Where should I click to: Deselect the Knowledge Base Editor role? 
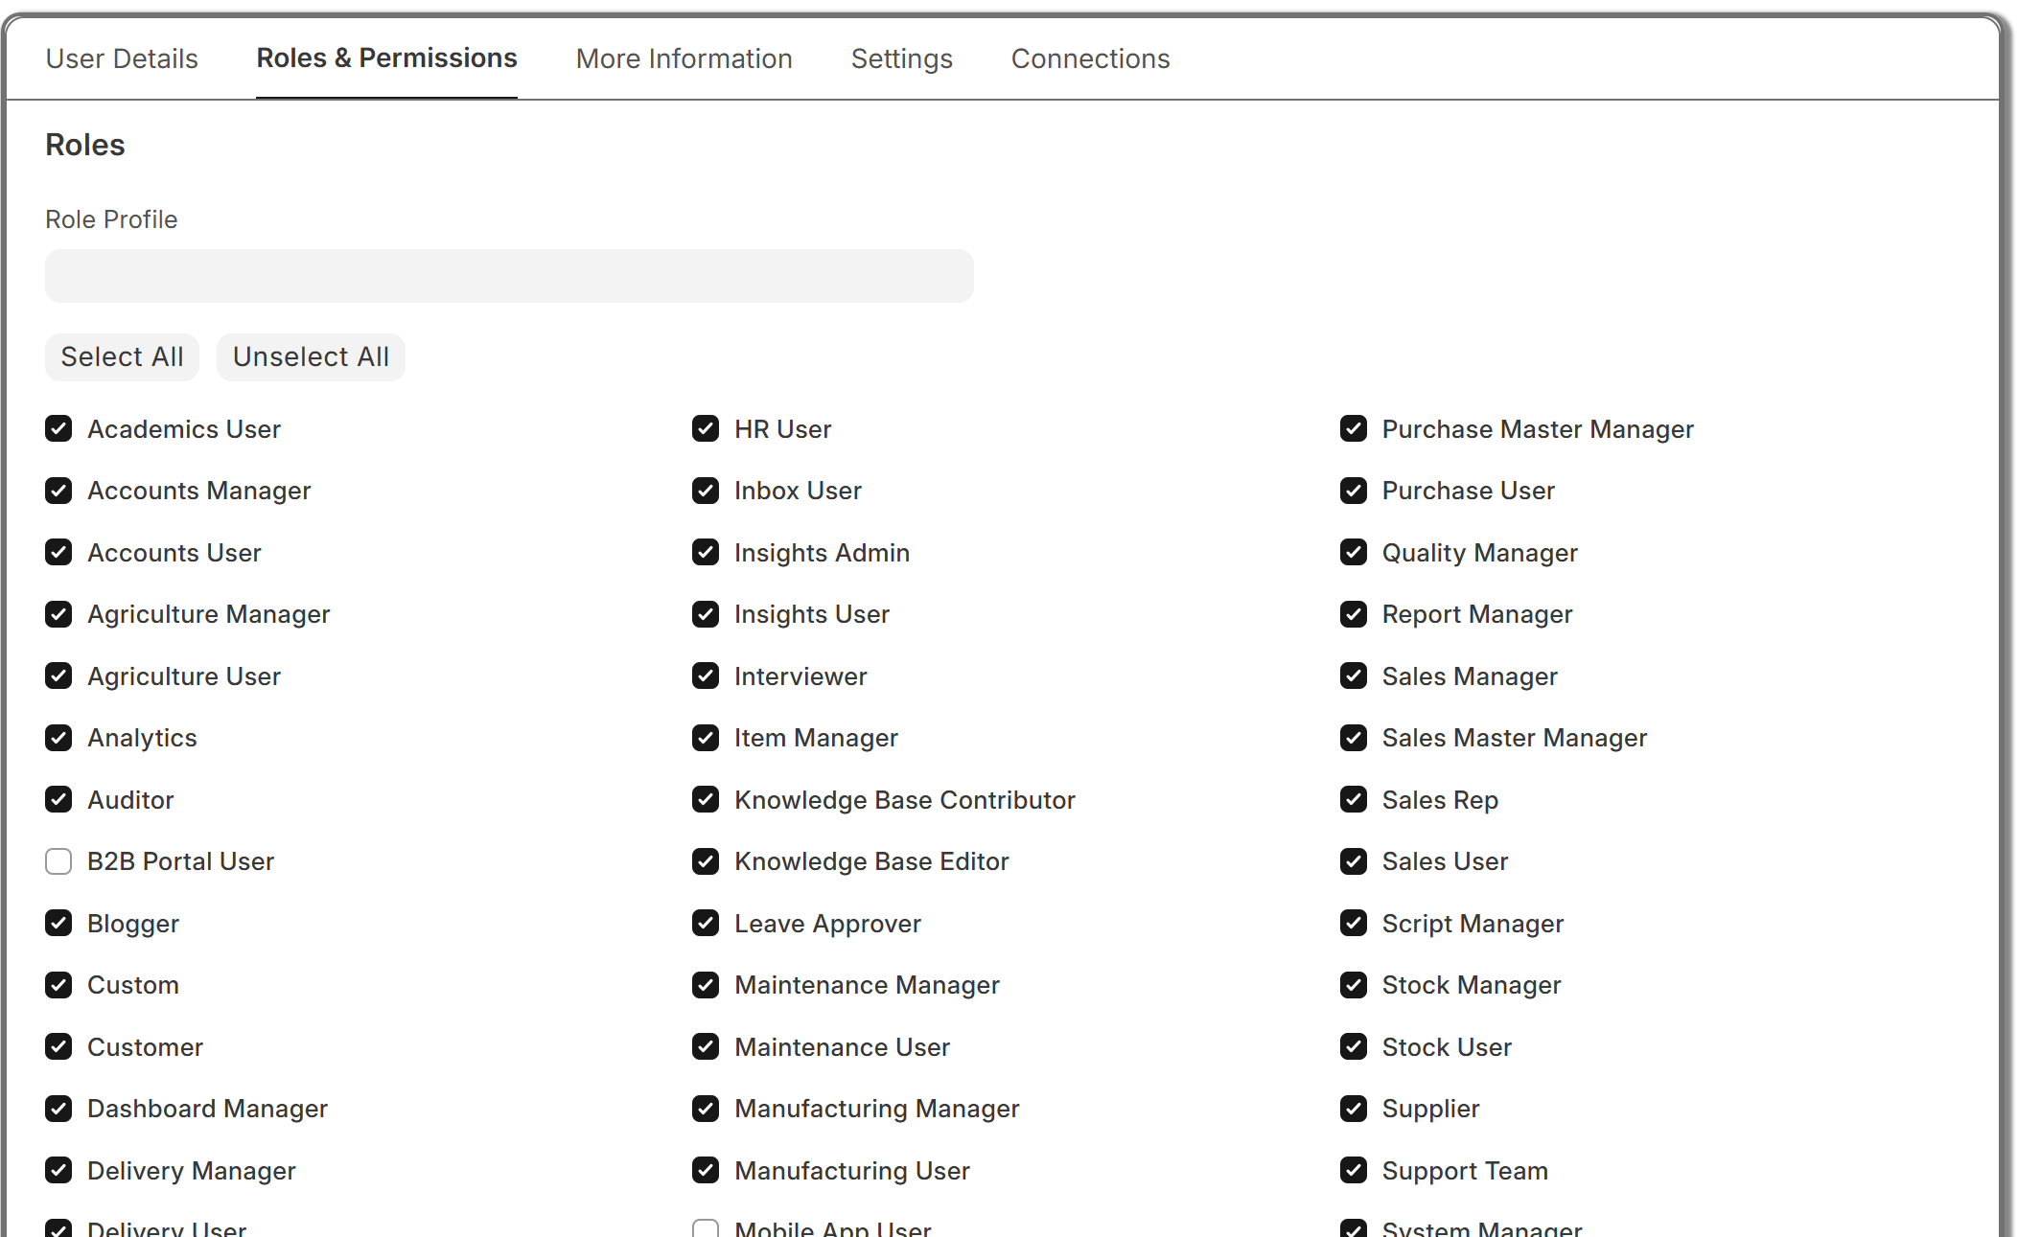(706, 861)
